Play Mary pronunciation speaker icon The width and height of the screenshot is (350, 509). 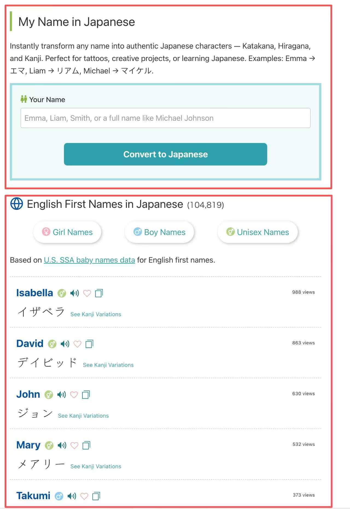pos(62,445)
